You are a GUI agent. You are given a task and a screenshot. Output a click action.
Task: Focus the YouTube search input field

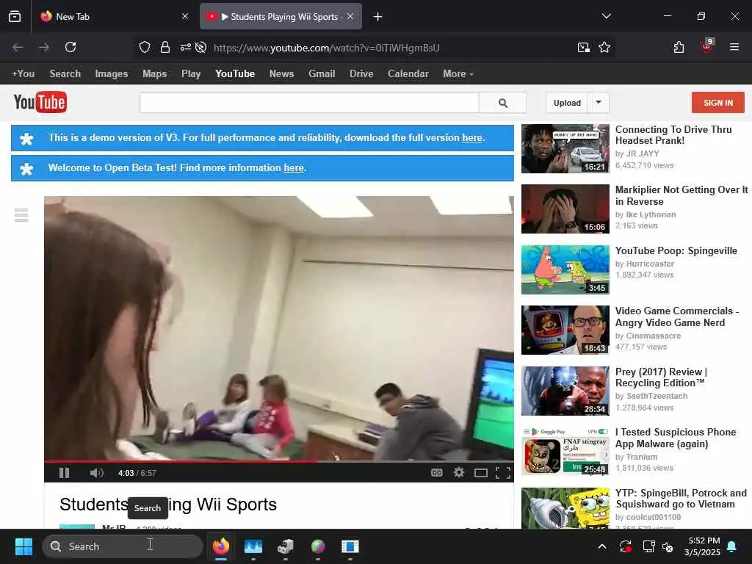coord(309,103)
